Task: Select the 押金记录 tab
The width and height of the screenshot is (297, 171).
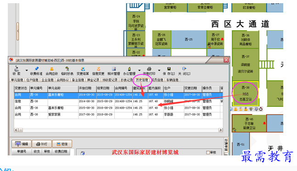Action: [93, 80]
